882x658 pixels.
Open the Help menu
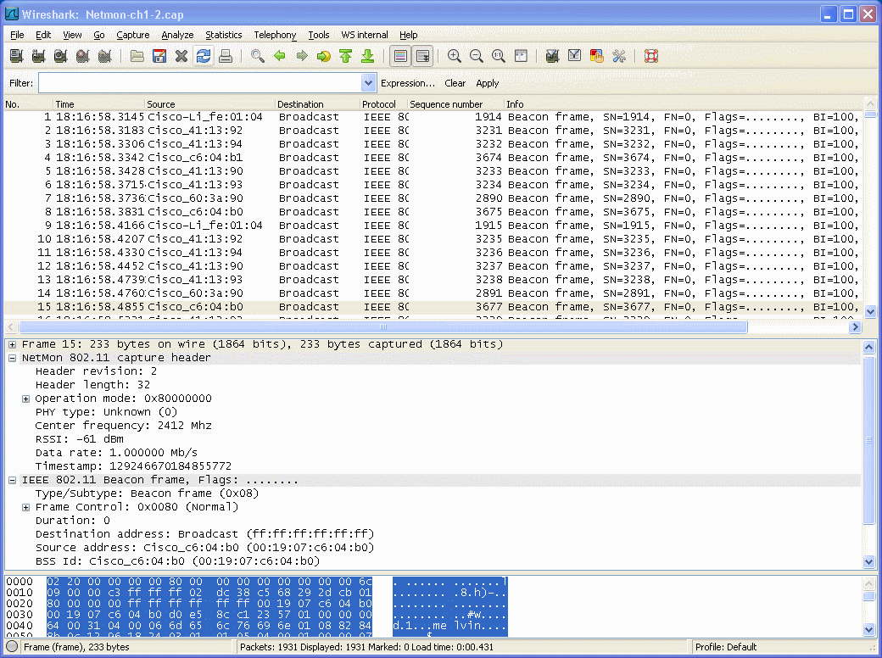[x=409, y=35]
